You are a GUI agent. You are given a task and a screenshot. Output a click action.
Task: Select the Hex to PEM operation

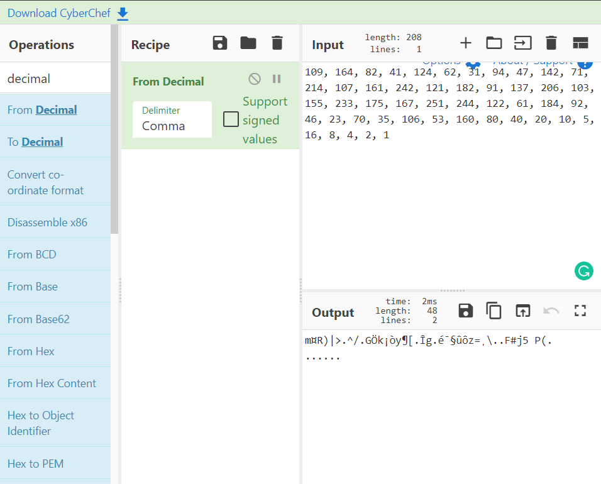click(x=55, y=464)
